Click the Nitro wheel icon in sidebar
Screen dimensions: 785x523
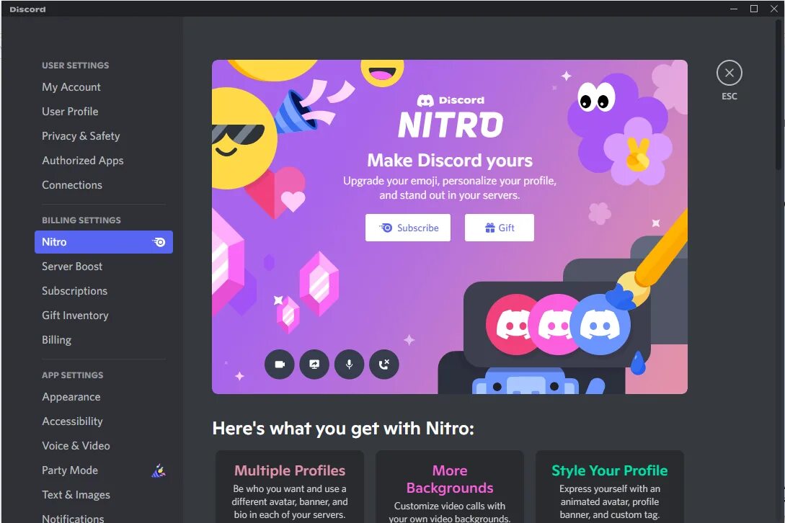(159, 242)
